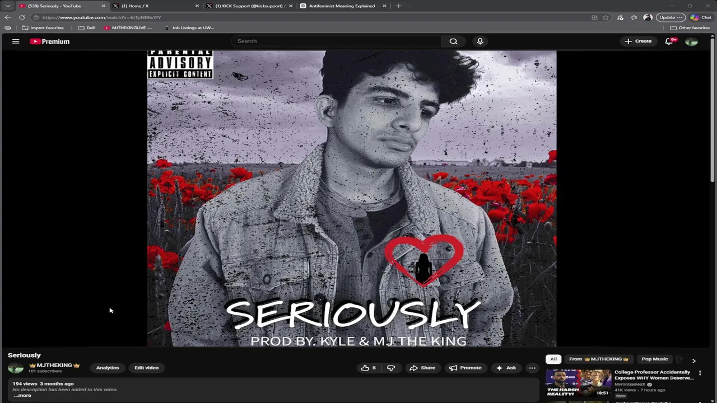Image resolution: width=717 pixels, height=403 pixels.
Task: Open Other favorites folder
Action: tap(690, 27)
